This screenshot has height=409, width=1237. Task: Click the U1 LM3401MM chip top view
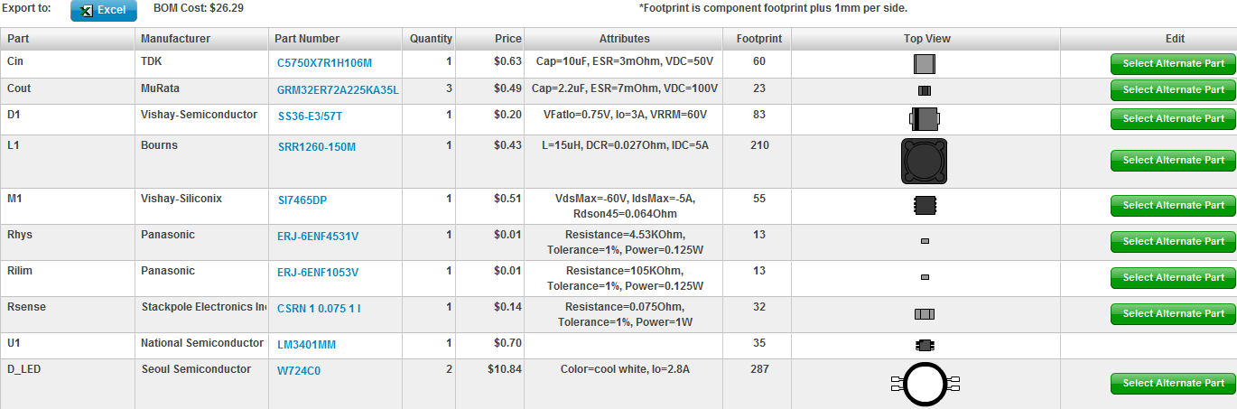[925, 345]
